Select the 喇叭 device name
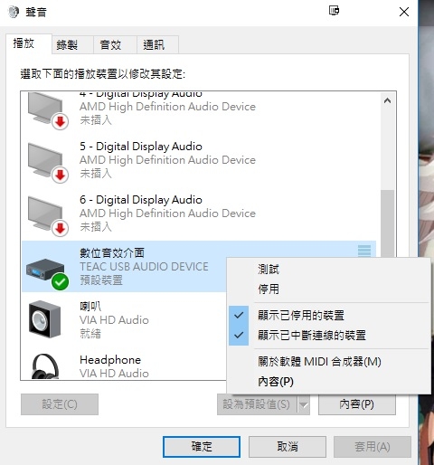The width and height of the screenshot is (434, 465). coord(90,307)
